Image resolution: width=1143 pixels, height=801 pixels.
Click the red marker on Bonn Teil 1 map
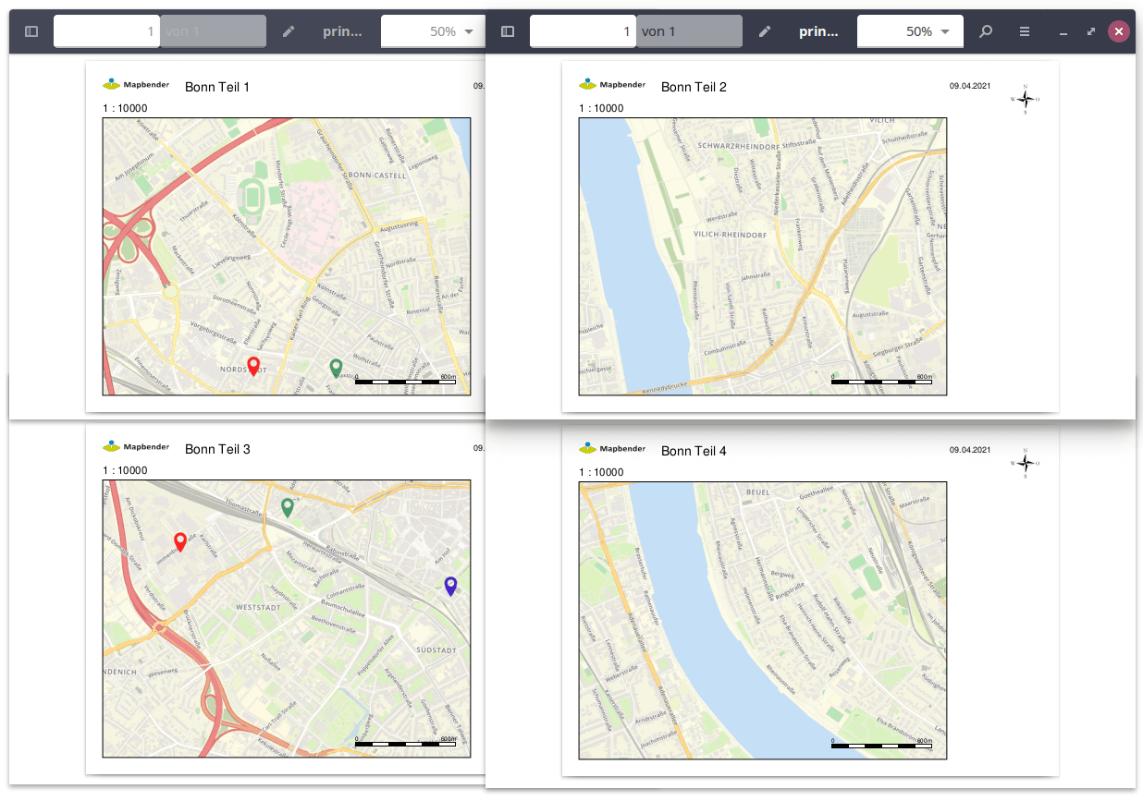click(x=253, y=366)
